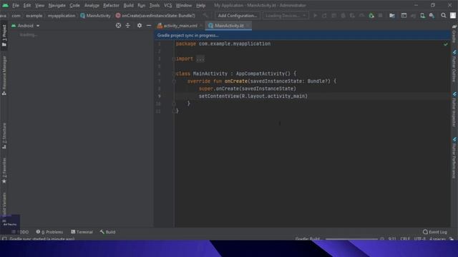Click the onCreate breadcrumb in navigation bar

(155, 16)
